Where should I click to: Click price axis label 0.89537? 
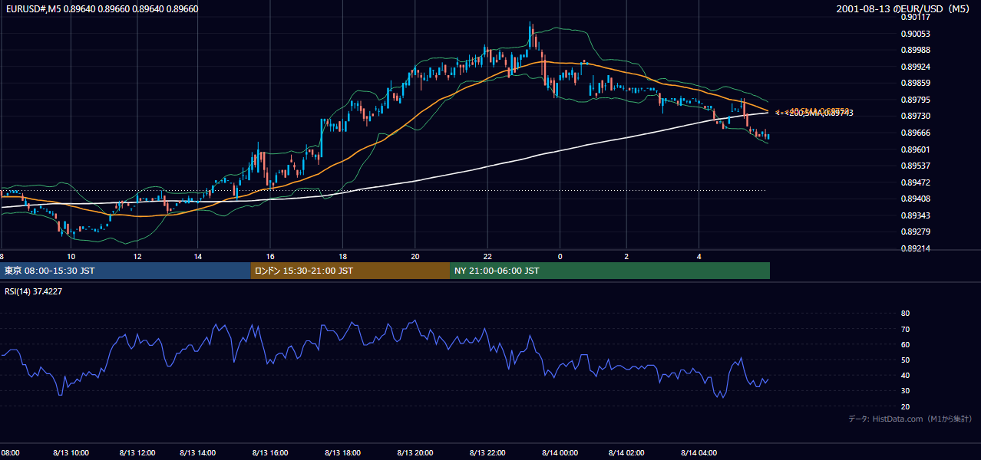(916, 166)
